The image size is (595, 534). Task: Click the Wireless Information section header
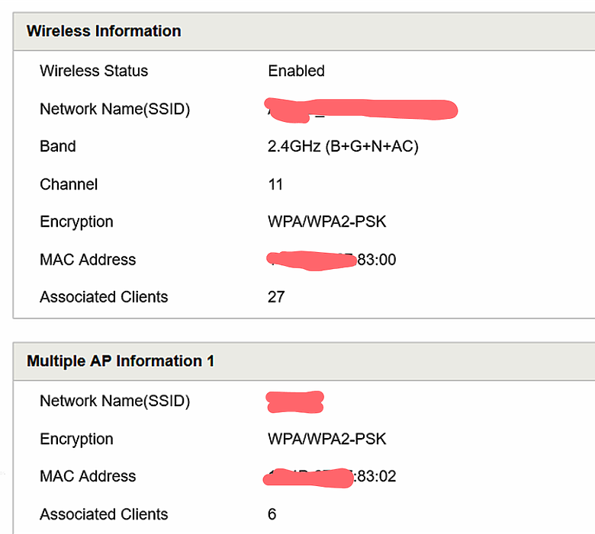click(x=104, y=31)
